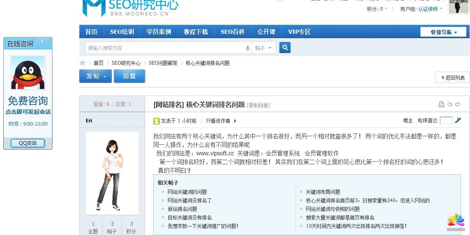Click the QQ交谈 button
470x235 pixels.
(x=28, y=143)
